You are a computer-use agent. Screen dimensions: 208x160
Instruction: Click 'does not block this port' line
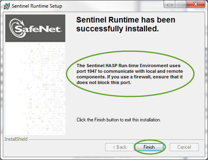pos(104,82)
